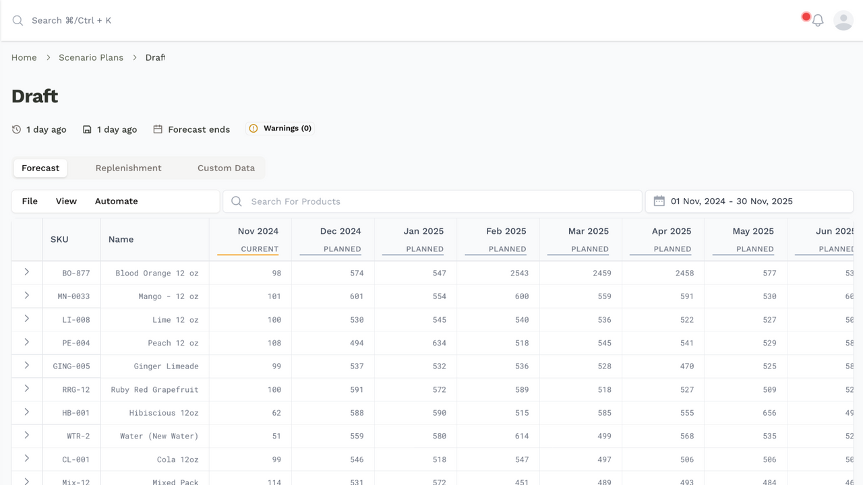Select Ginger Limeade Apr 2025 value 470

tap(663, 366)
